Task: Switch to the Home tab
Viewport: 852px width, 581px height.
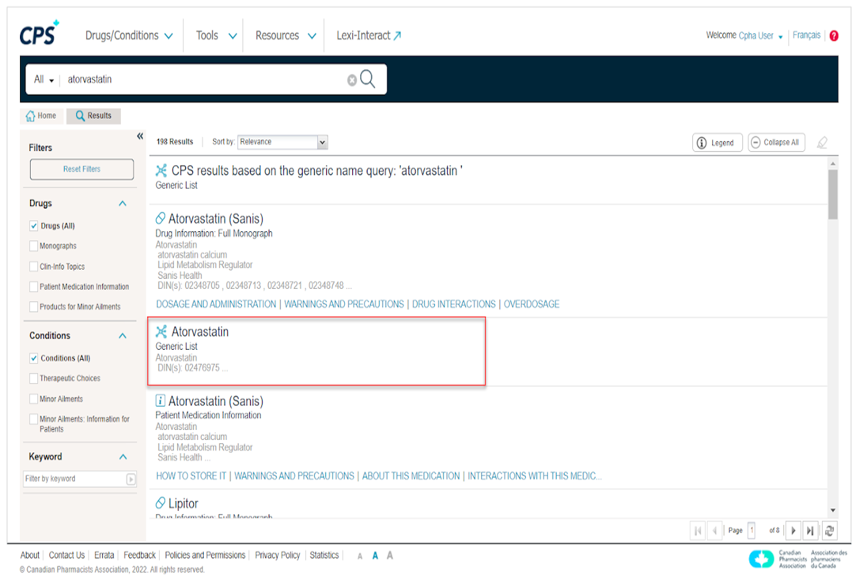Action: pyautogui.click(x=41, y=116)
